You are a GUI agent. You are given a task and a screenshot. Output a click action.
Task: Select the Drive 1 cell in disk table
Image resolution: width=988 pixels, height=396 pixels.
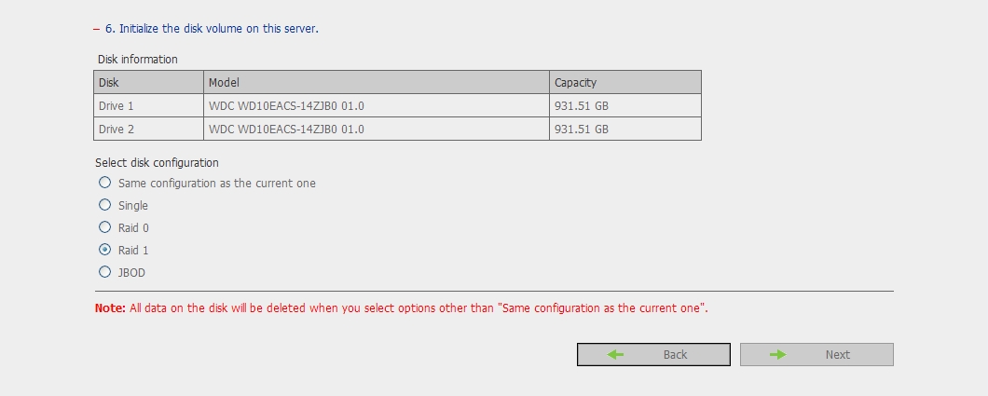click(x=149, y=106)
